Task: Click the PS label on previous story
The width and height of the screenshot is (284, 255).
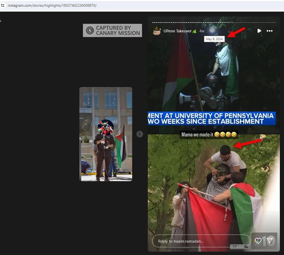Action: [103, 142]
